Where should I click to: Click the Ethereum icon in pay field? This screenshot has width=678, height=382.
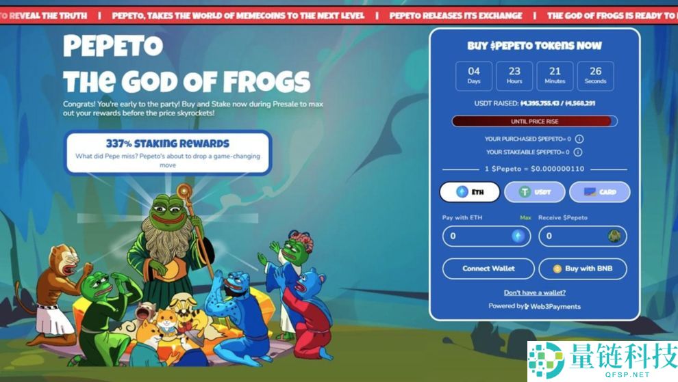point(518,236)
